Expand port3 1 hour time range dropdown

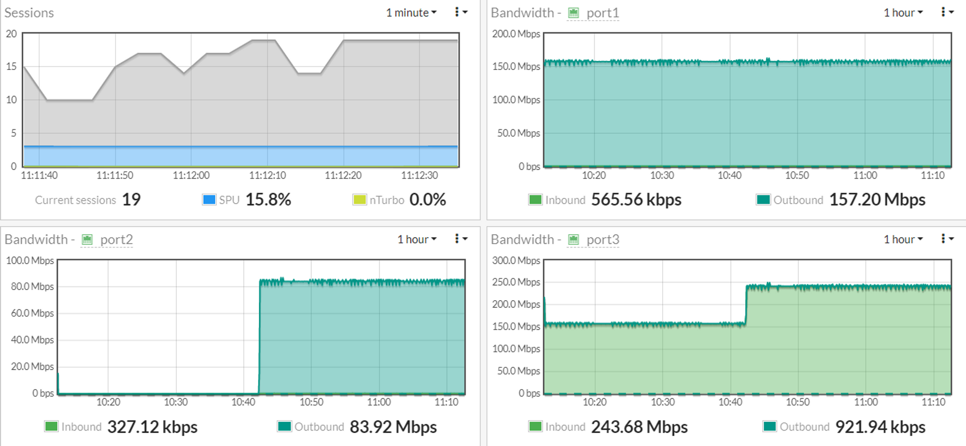(x=903, y=239)
